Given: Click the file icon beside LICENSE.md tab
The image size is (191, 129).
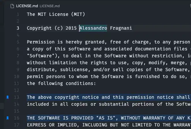Looking at the screenshot, I should coord(12,6).
